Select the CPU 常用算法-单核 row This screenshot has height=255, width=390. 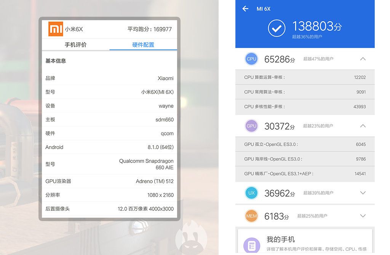point(305,92)
